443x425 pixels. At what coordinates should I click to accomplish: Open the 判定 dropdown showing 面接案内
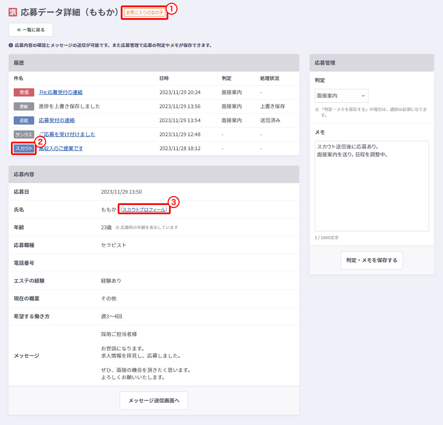pos(341,96)
